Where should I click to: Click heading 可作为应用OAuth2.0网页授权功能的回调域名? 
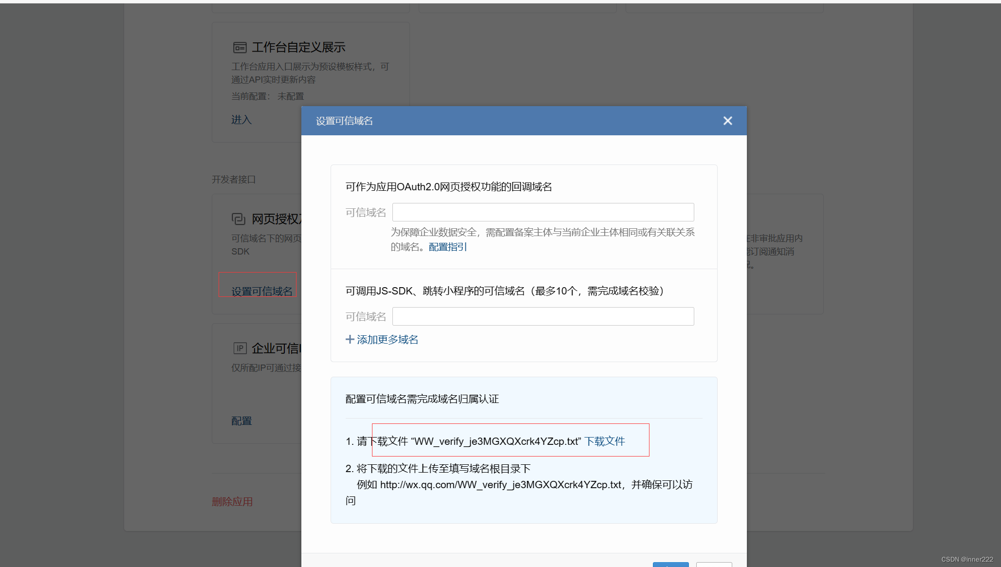(x=449, y=187)
